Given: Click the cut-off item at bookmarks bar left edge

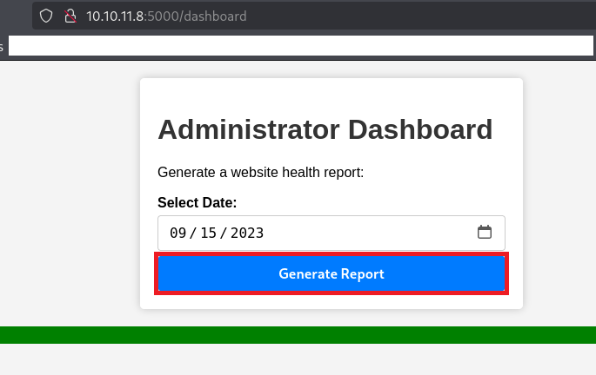Looking at the screenshot, I should click(x=3, y=47).
